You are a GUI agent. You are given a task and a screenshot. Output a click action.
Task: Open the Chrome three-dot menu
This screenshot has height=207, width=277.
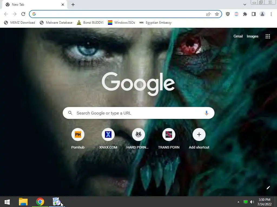click(x=271, y=14)
